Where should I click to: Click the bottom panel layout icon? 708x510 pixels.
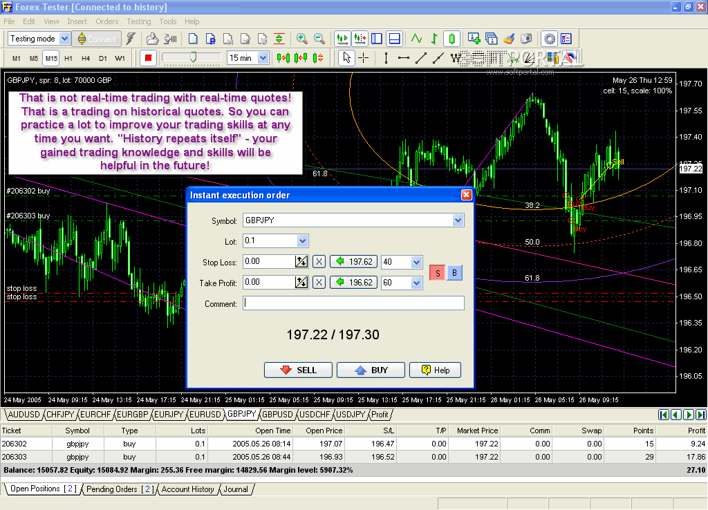(394, 39)
